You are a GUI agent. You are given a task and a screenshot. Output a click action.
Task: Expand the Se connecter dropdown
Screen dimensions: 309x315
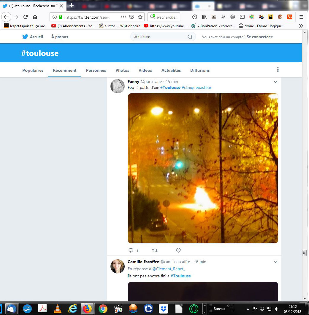[259, 37]
